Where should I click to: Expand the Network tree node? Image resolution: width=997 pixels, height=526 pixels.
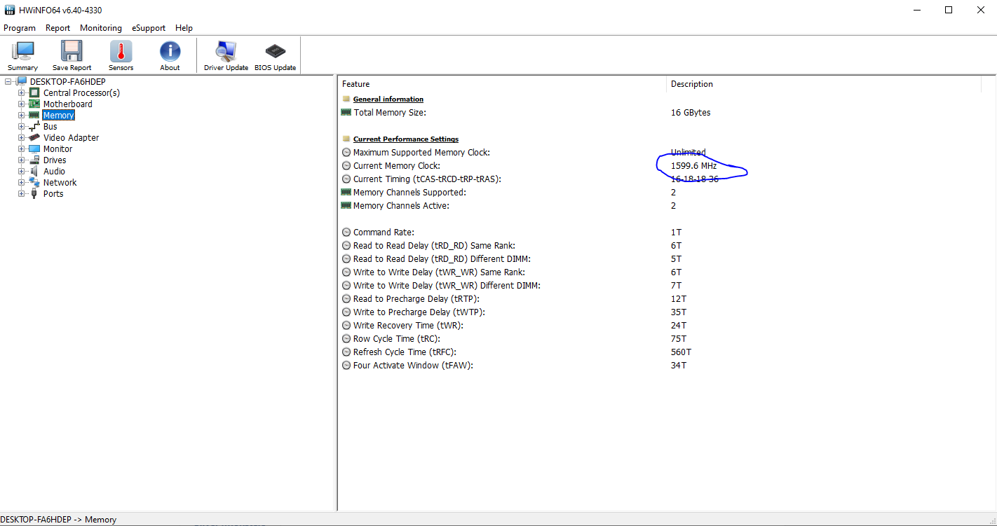tap(22, 182)
